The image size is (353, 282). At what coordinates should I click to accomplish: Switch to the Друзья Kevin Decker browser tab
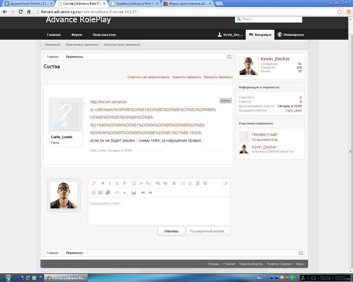point(29,4)
